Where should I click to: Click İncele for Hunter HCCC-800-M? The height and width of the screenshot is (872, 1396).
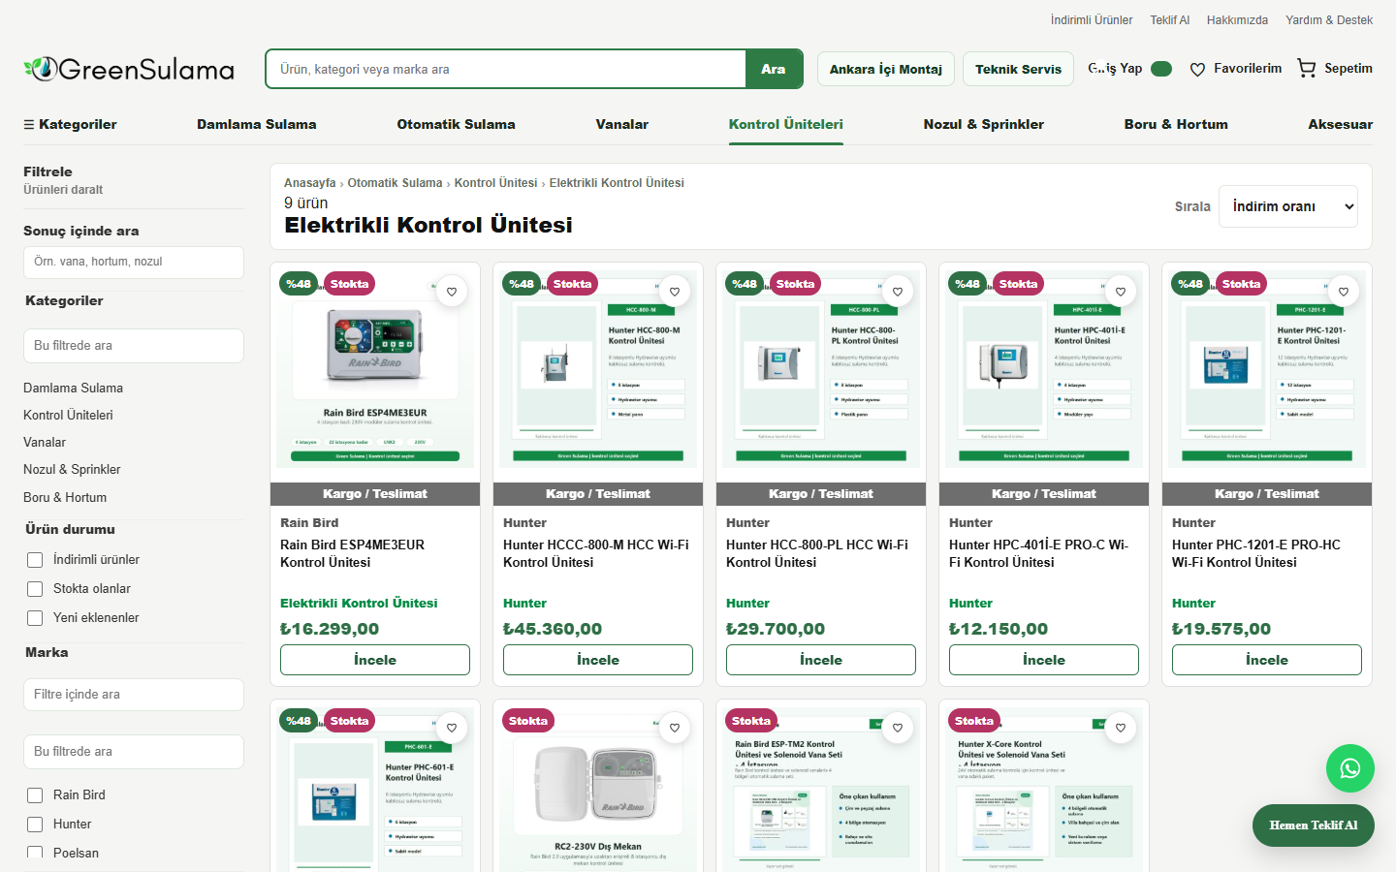598,660
